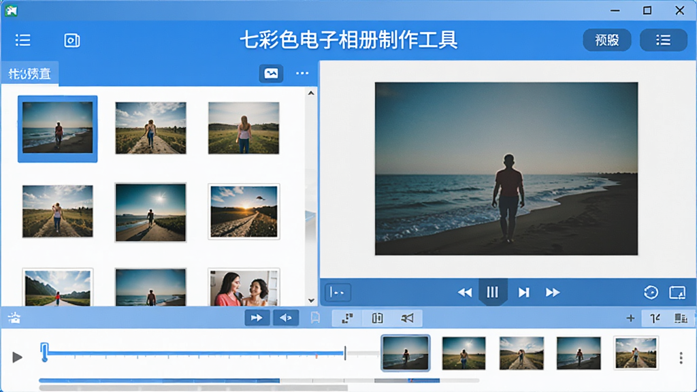
Task: Fast-forward the preview in the playback bar
Action: coord(553,293)
